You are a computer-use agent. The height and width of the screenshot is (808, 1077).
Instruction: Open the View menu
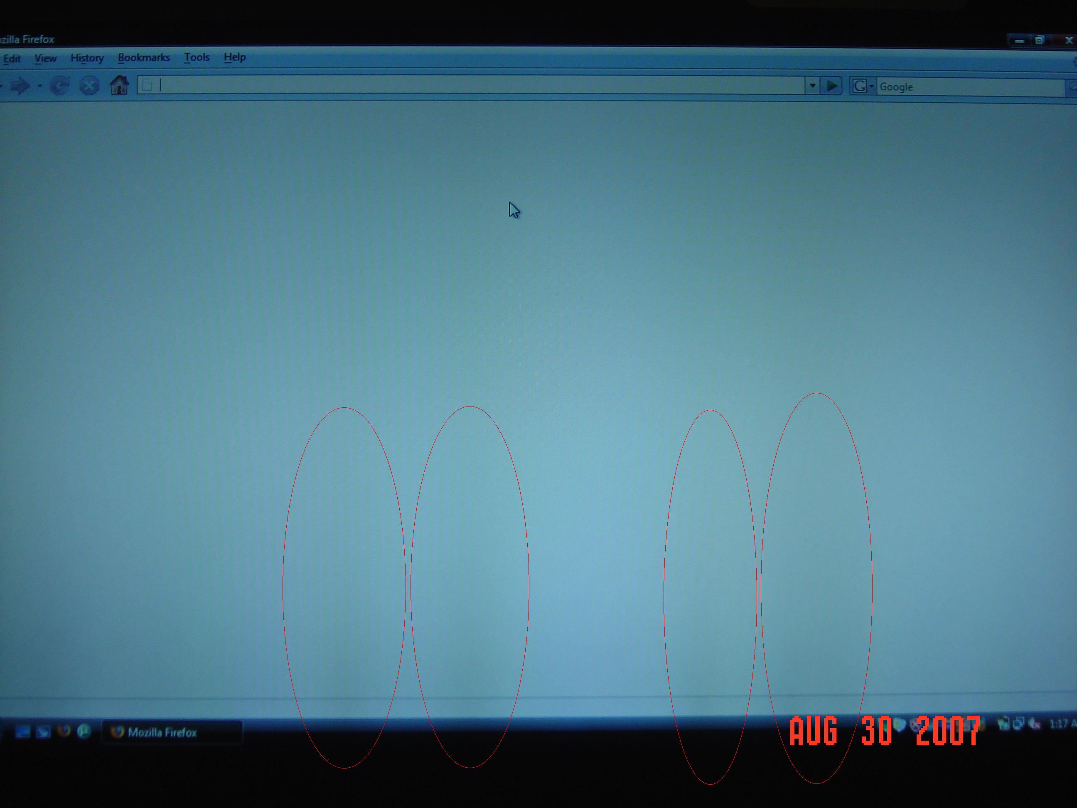point(45,59)
